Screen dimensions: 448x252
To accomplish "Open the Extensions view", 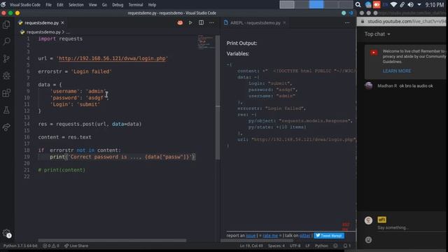I will [6, 93].
